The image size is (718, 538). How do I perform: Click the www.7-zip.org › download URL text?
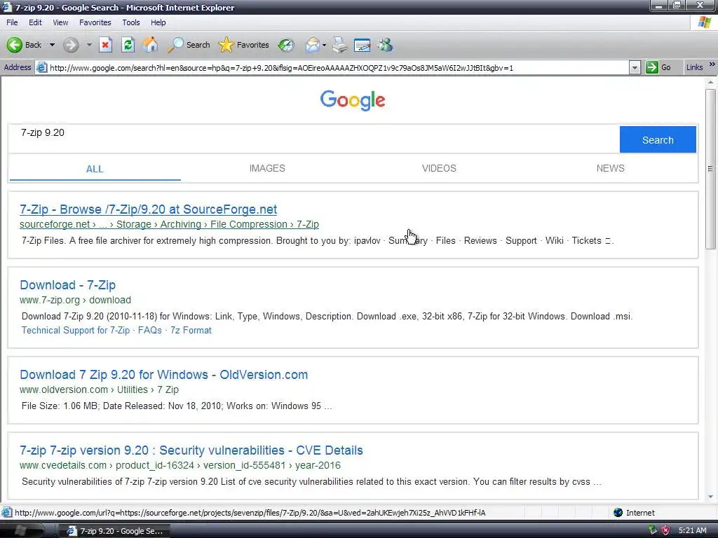point(75,300)
